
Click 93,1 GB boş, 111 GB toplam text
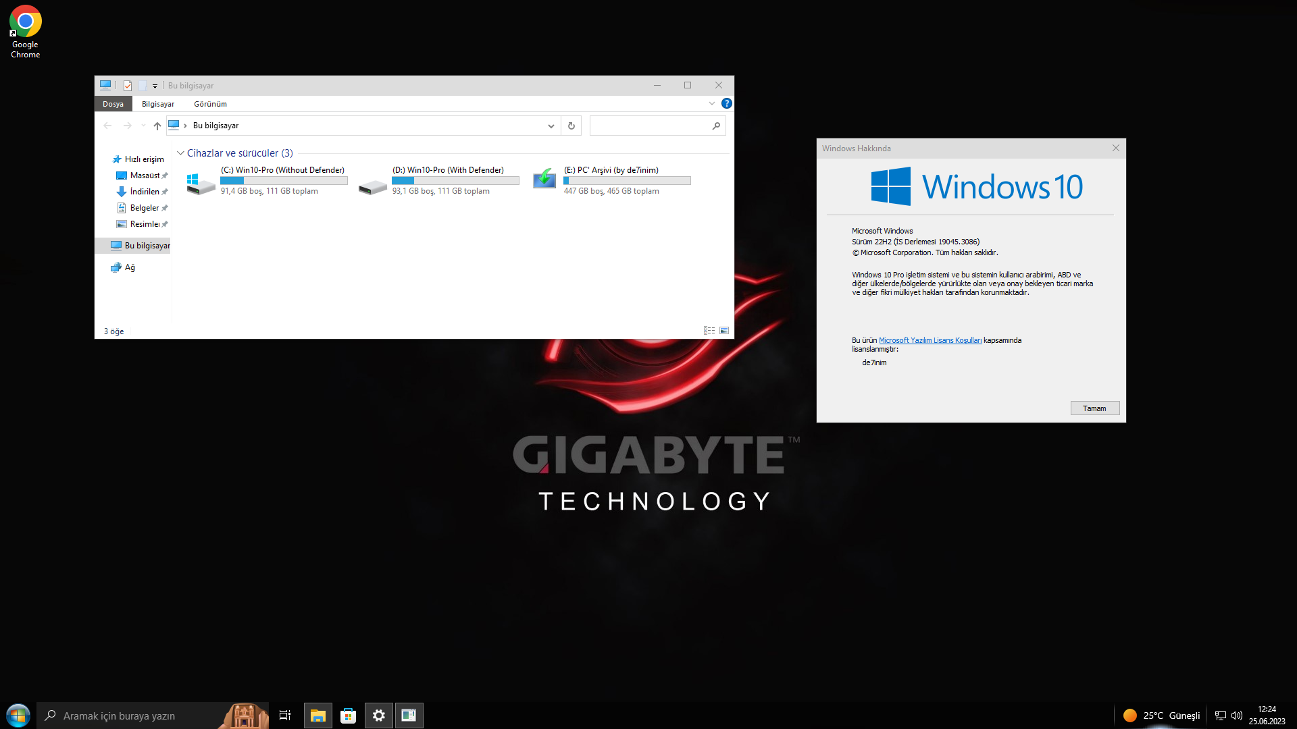point(440,191)
